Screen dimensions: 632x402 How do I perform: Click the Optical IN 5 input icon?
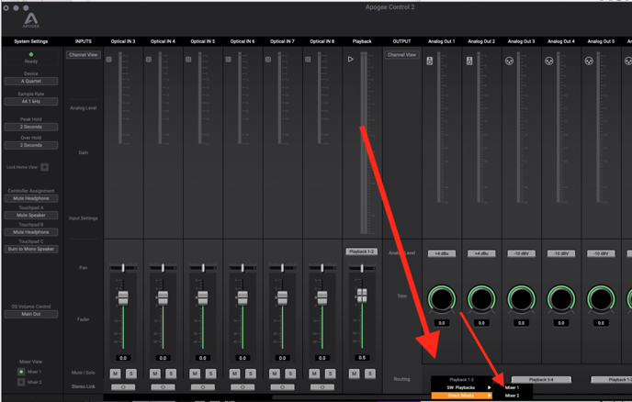(x=188, y=60)
